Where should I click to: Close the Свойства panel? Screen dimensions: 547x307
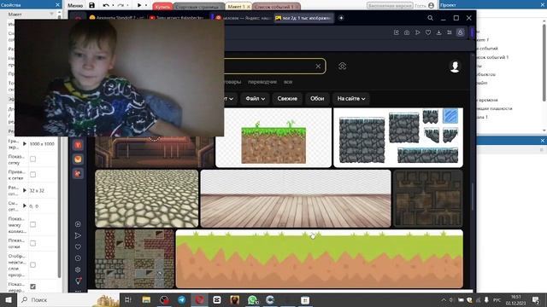(x=57, y=5)
